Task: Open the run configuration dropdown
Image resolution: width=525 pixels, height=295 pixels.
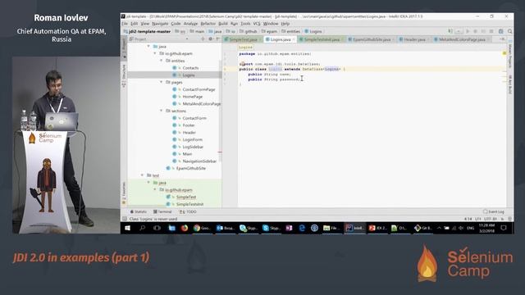Action: [x=459, y=31]
